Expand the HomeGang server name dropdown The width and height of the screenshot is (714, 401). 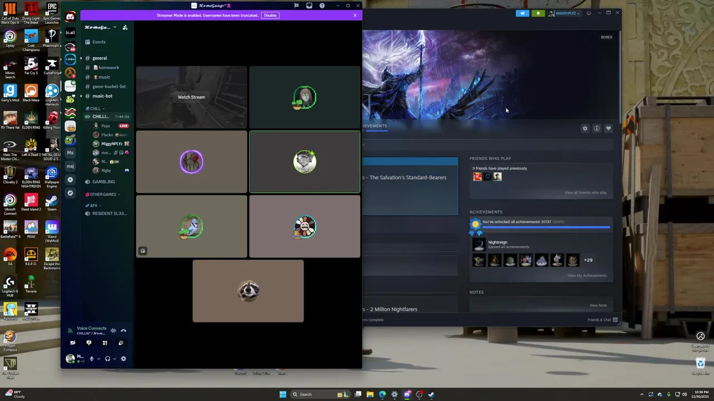point(115,27)
